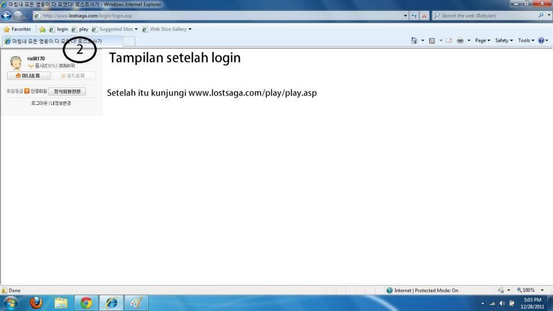Open the search provider dropdown arrow
The width and height of the screenshot is (553, 311).
(549, 16)
